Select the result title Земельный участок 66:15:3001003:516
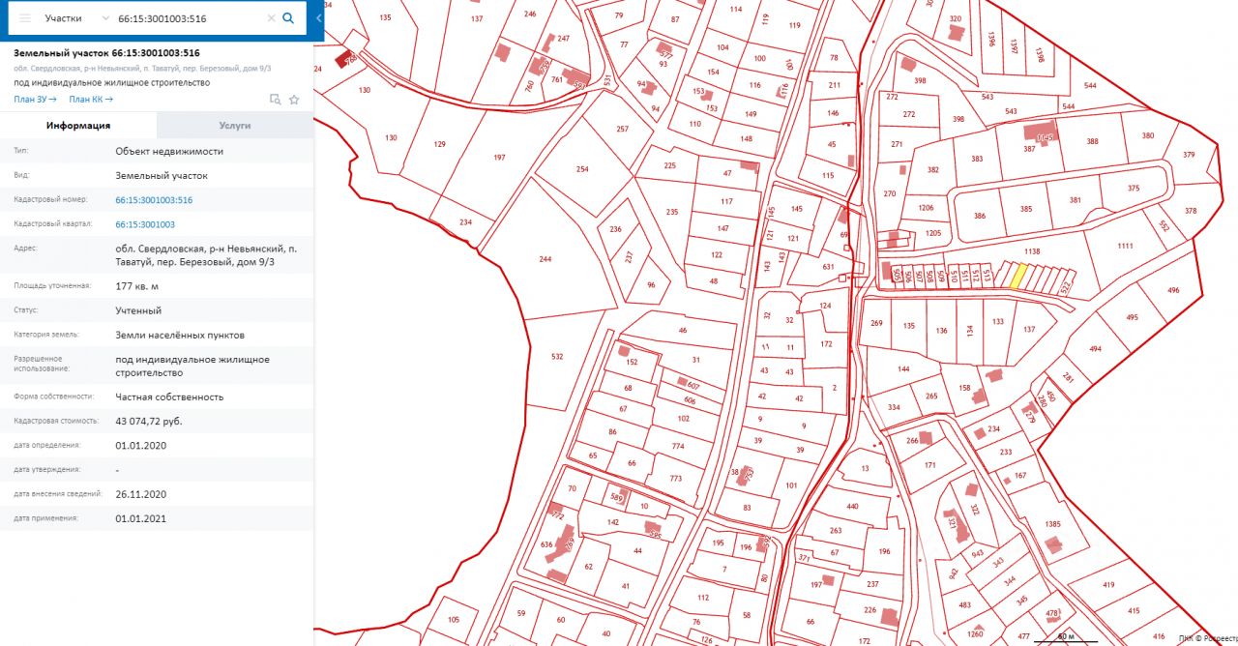1238x646 pixels. (106, 53)
